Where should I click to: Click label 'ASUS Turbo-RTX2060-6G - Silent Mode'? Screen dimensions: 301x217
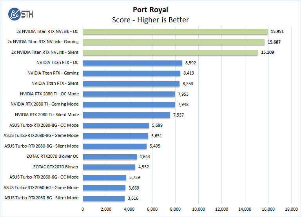tap(42, 198)
